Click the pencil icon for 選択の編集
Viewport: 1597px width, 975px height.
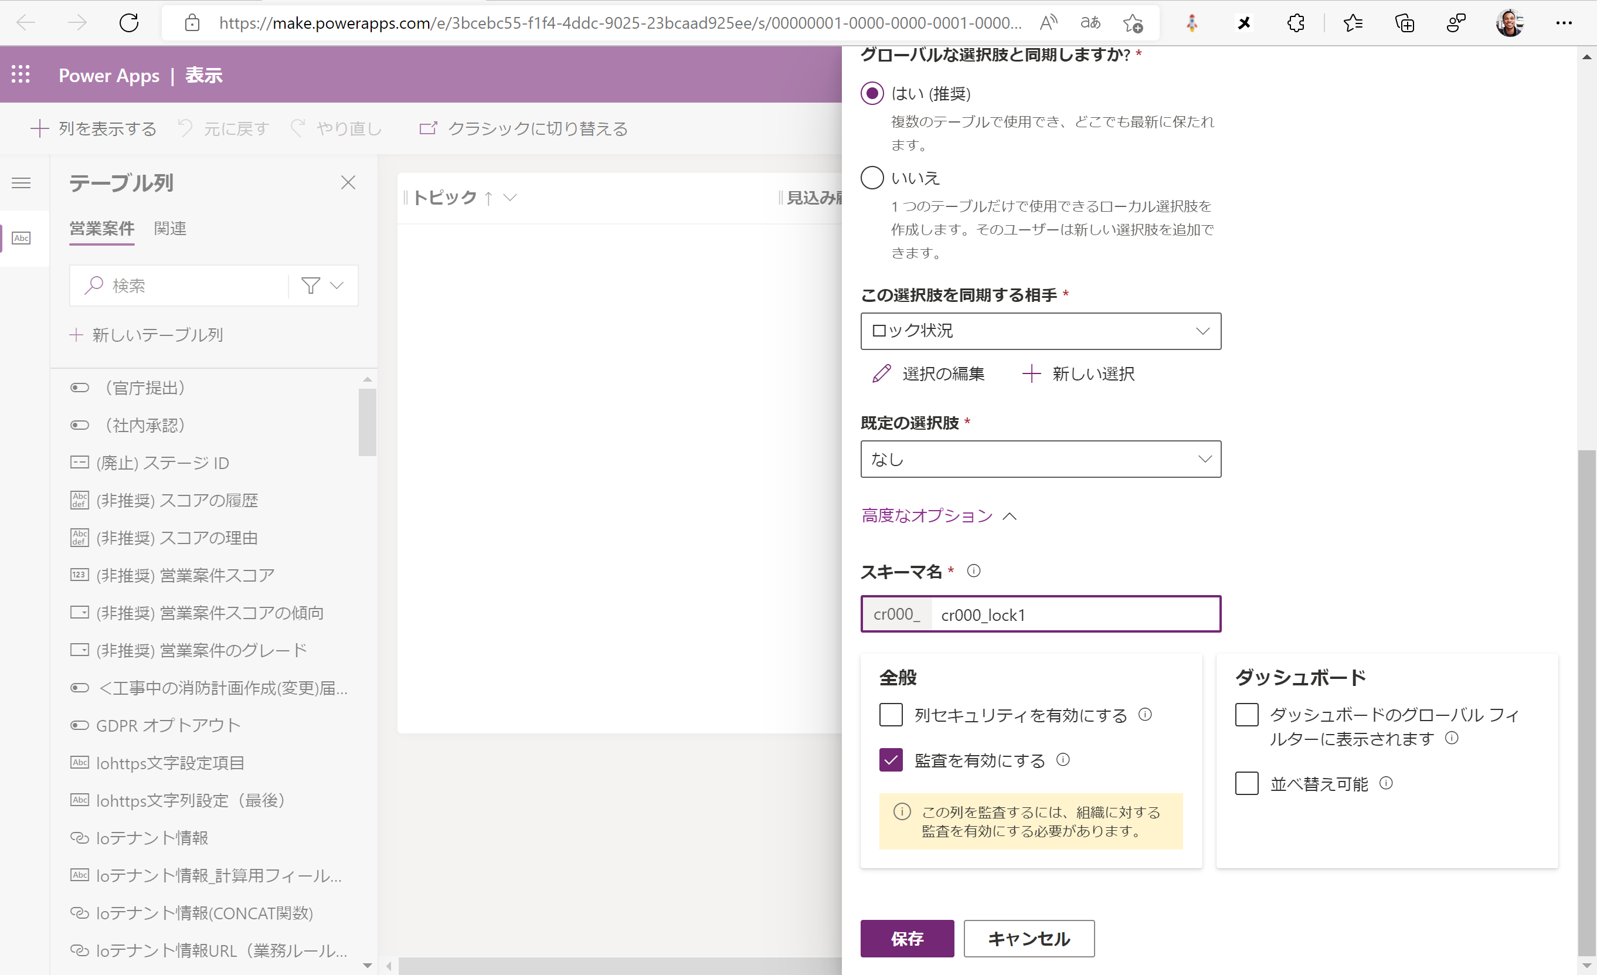pos(882,374)
